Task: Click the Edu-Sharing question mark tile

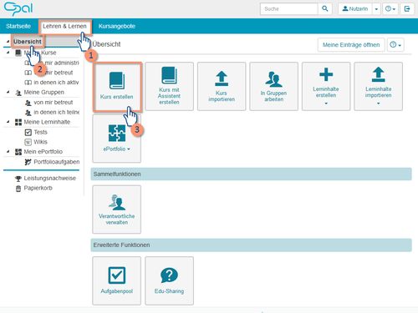Action: pyautogui.click(x=169, y=280)
